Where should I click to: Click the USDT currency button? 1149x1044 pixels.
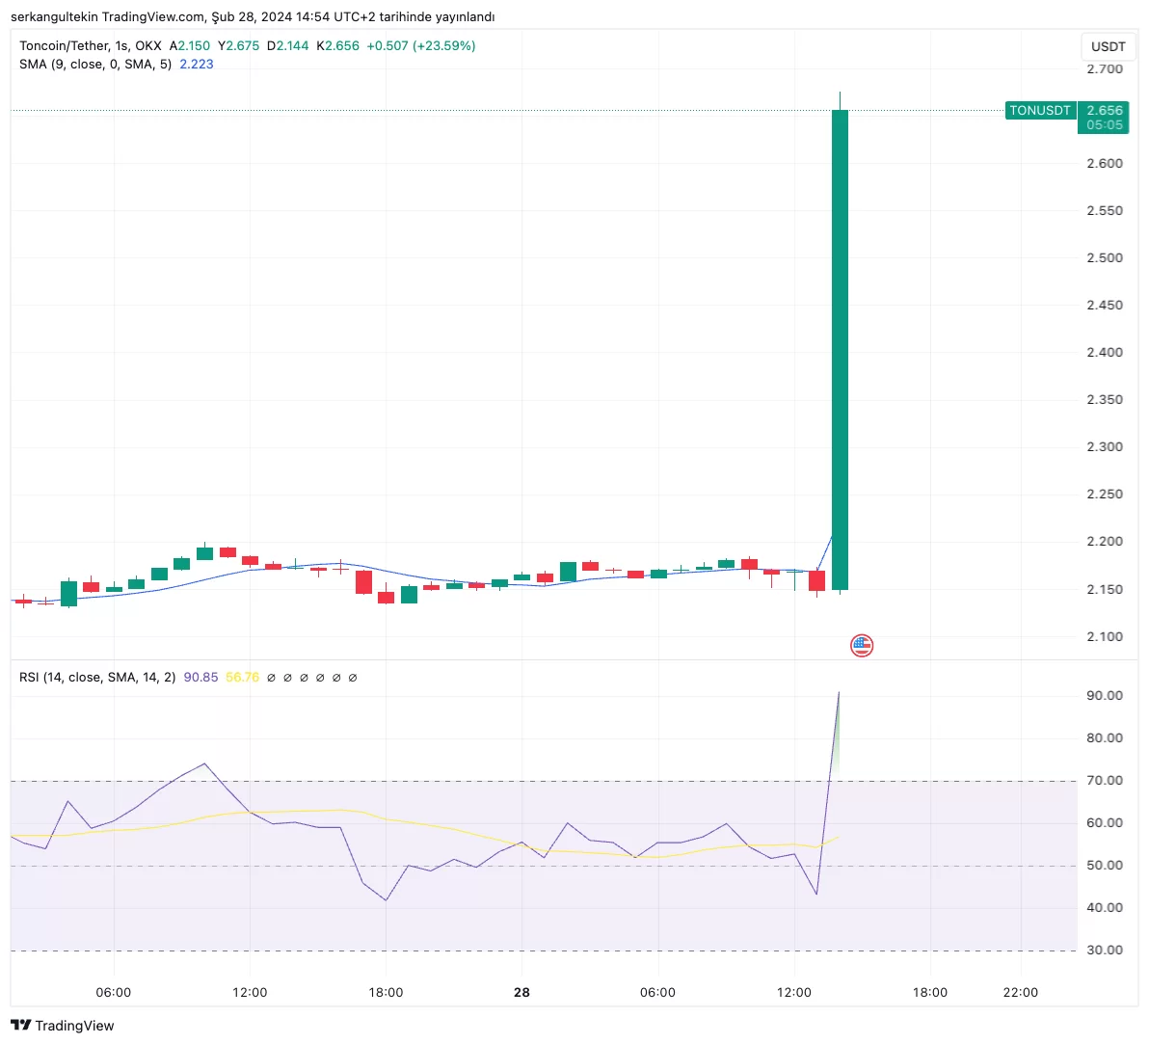tap(1108, 46)
